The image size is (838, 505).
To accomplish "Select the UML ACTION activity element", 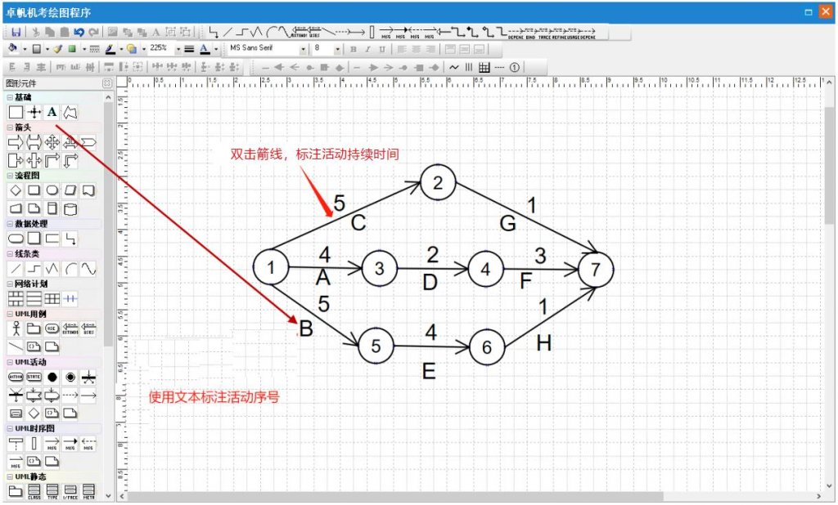I will click(x=16, y=377).
